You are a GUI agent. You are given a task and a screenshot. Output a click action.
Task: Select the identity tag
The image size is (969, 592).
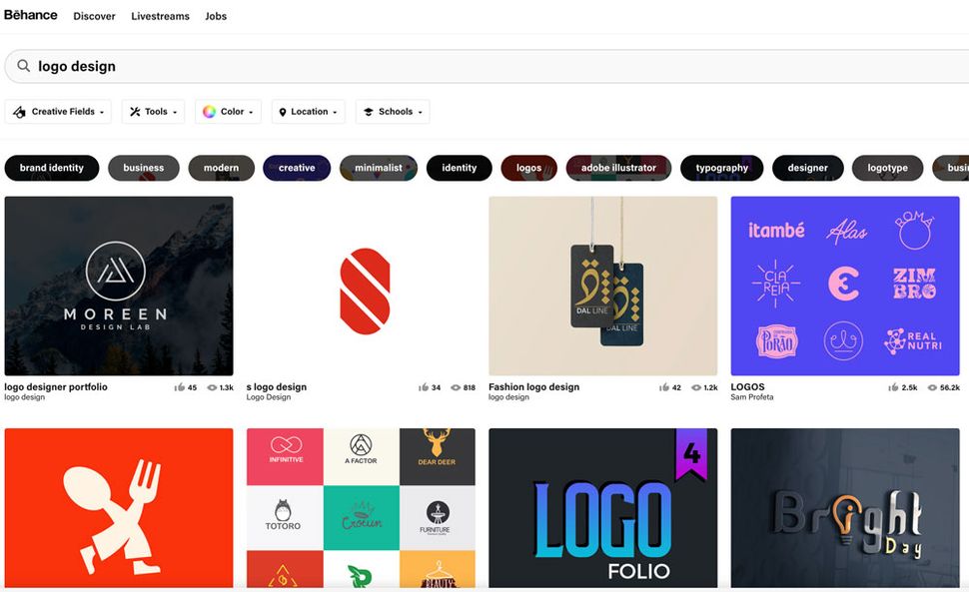[460, 168]
